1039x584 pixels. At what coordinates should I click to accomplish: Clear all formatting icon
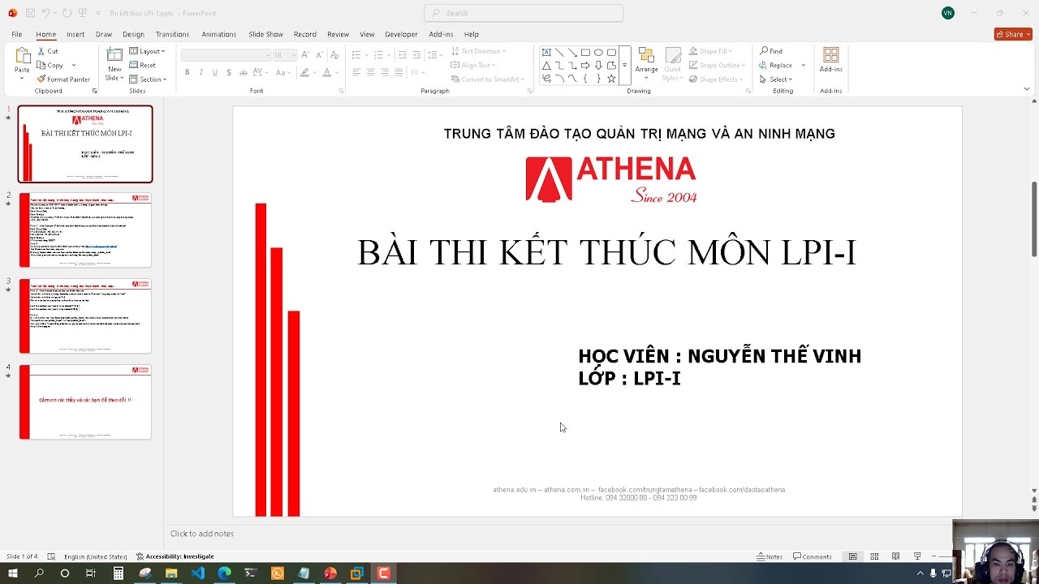[x=334, y=54]
